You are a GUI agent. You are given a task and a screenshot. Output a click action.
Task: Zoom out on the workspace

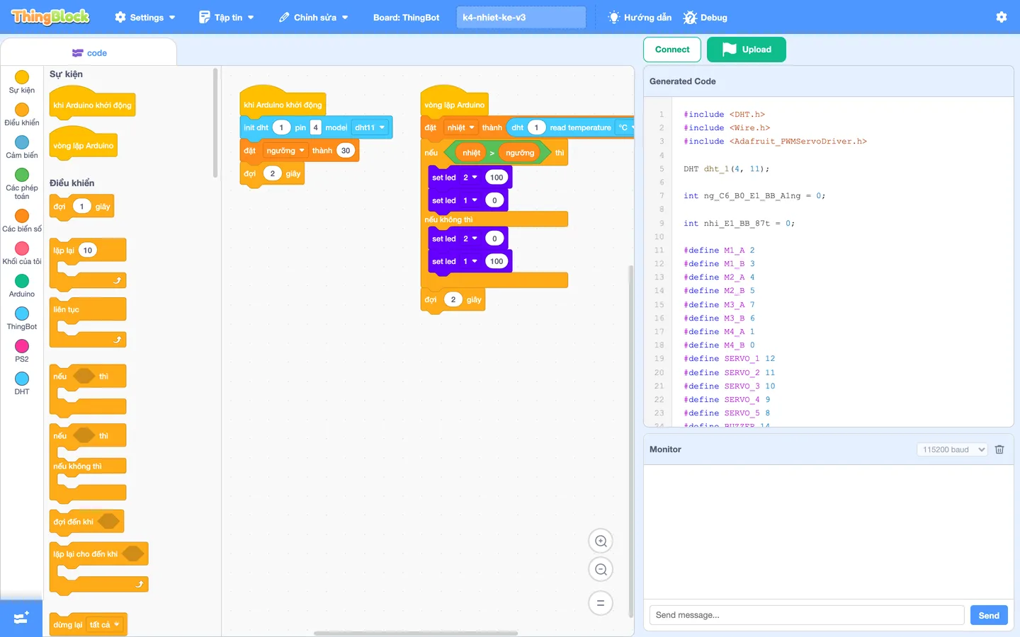pyautogui.click(x=601, y=570)
